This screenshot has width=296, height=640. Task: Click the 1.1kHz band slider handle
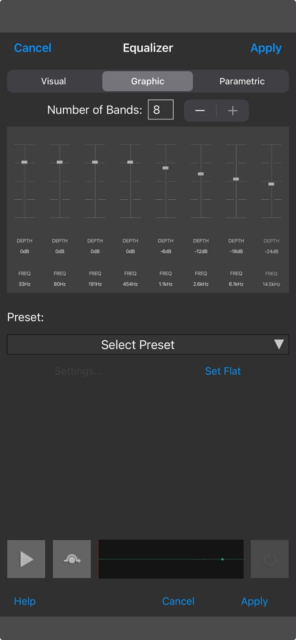pos(166,168)
